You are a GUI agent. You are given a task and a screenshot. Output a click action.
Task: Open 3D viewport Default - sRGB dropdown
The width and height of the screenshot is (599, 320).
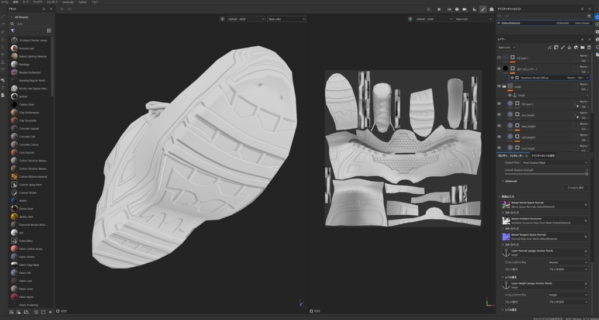point(246,19)
